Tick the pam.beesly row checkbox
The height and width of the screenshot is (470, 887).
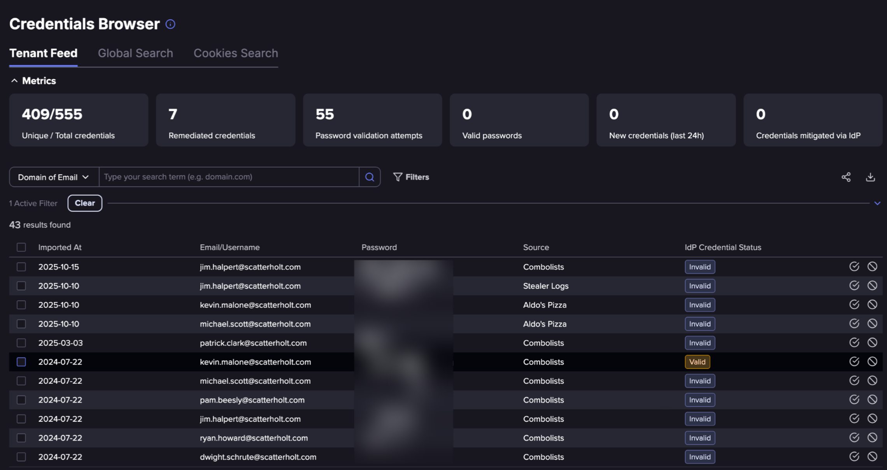21,400
